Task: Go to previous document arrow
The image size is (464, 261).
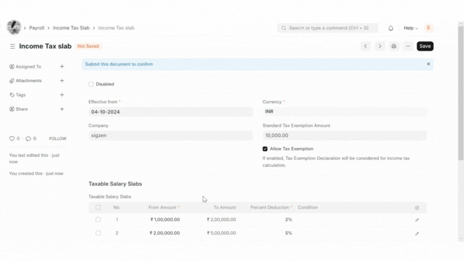Action: pos(366,46)
